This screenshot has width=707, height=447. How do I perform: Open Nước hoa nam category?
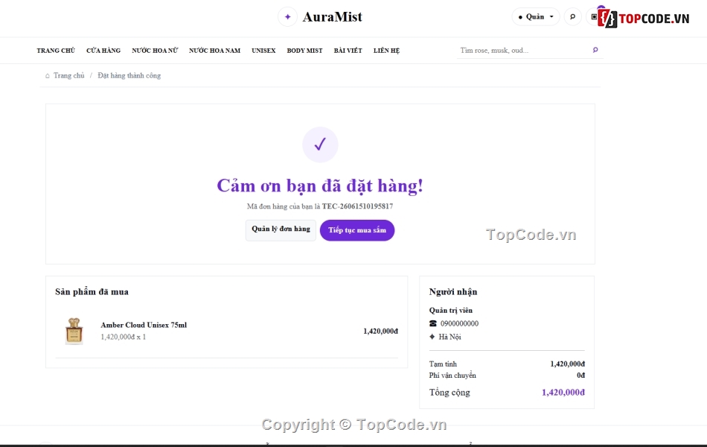[214, 51]
